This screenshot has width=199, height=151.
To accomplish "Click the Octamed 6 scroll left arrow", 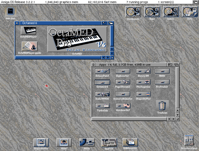I will tap(104, 58).
